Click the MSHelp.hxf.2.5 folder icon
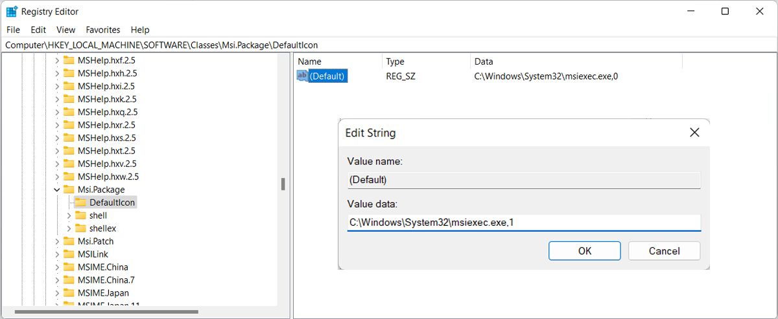This screenshot has width=778, height=319. point(69,60)
